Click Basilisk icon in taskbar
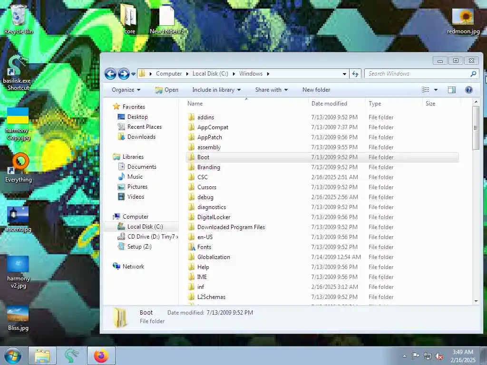The height and width of the screenshot is (365, 487). click(x=72, y=355)
